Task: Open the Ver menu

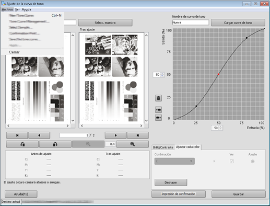Action: click(17, 9)
